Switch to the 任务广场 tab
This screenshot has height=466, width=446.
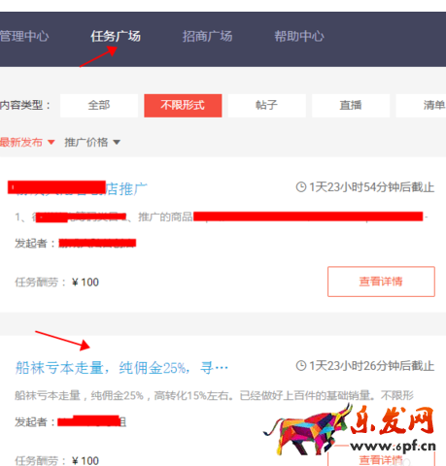point(116,36)
